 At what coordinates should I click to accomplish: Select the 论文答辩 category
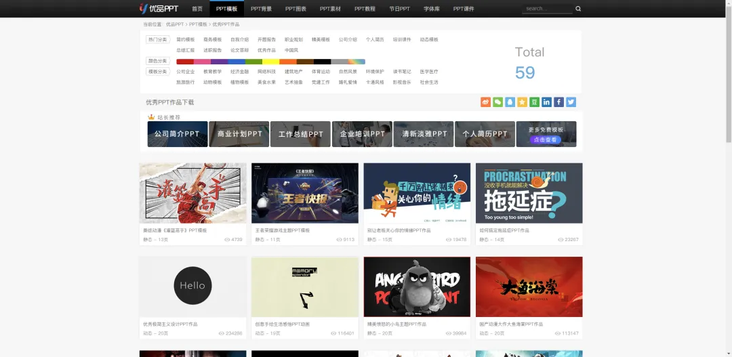click(239, 50)
